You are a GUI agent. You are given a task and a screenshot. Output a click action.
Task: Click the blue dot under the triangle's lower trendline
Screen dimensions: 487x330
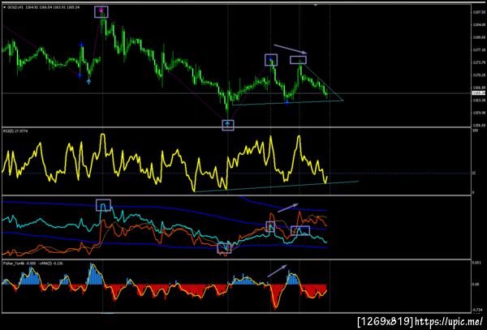click(287, 103)
